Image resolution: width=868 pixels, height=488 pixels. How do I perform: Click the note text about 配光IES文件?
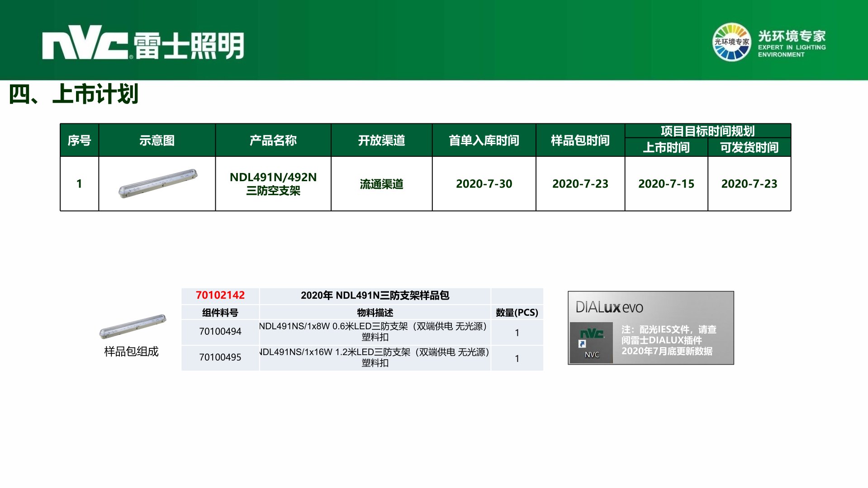pyautogui.click(x=668, y=340)
